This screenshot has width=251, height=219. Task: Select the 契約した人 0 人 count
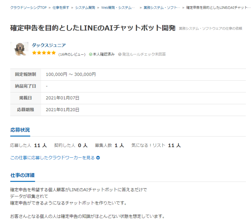[71, 146]
